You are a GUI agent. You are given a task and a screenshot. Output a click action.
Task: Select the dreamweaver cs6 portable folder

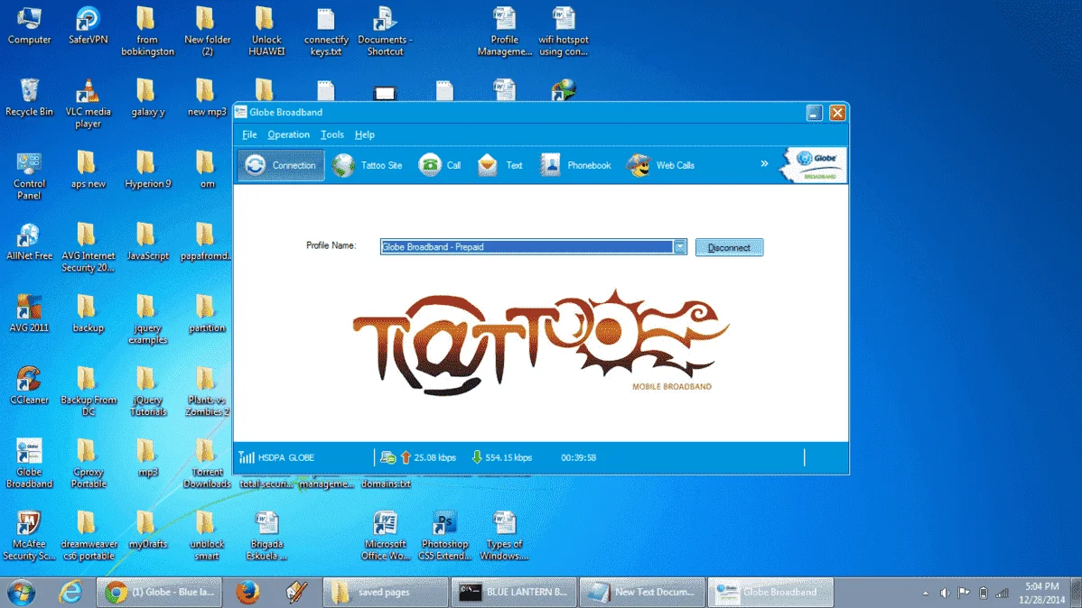88,535
